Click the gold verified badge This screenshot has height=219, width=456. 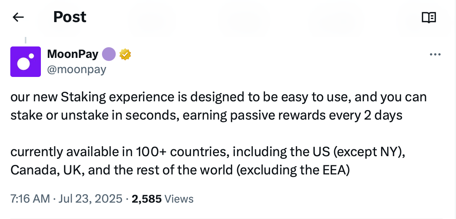pyautogui.click(x=125, y=54)
